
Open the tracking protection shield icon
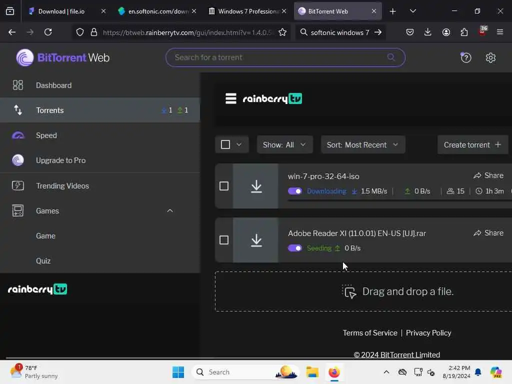[x=80, y=32]
